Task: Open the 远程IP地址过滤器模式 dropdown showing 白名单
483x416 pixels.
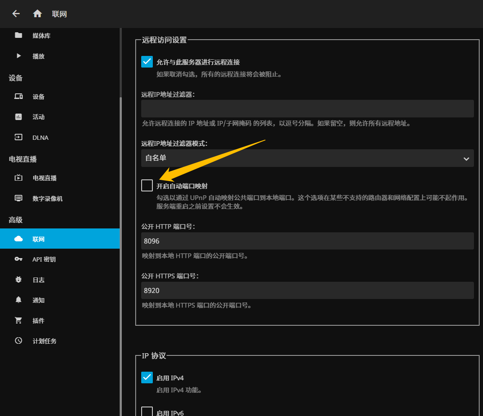Action: pos(307,158)
